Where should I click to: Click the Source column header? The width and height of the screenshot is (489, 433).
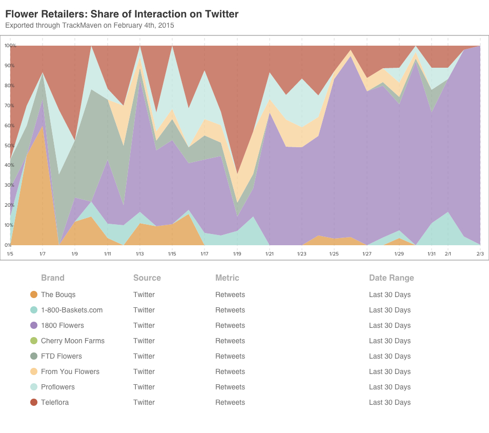[x=147, y=278]
